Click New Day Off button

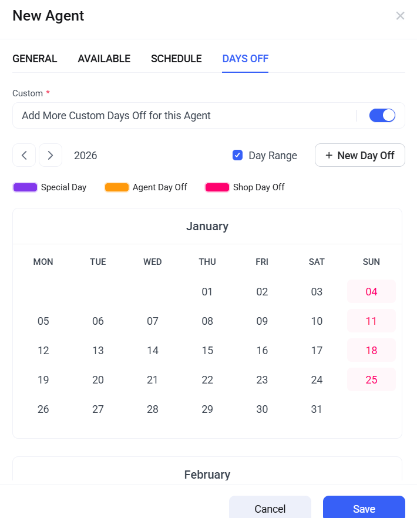(359, 155)
